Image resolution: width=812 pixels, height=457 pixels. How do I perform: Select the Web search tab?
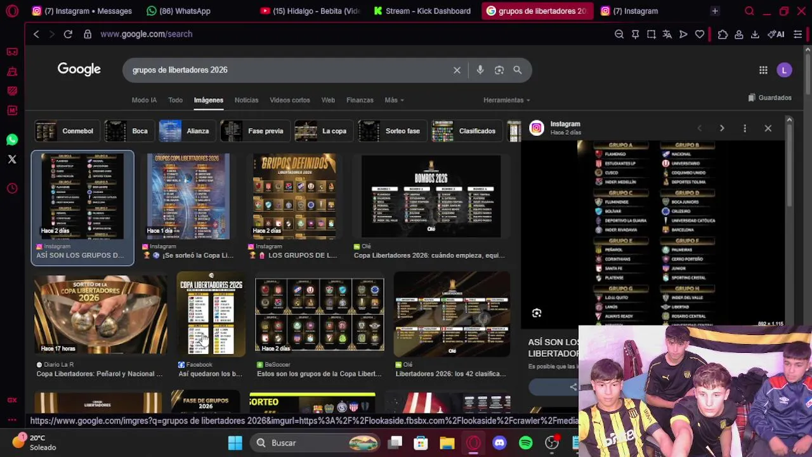coord(328,100)
